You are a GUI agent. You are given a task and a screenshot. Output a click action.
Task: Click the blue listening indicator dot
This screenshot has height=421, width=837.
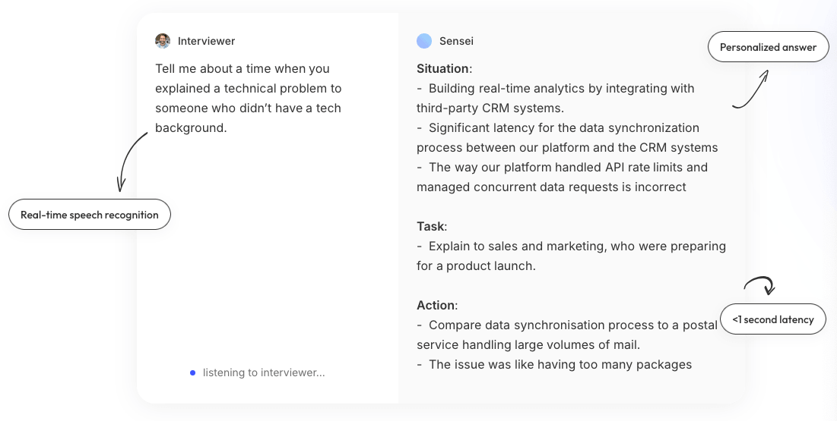(193, 372)
